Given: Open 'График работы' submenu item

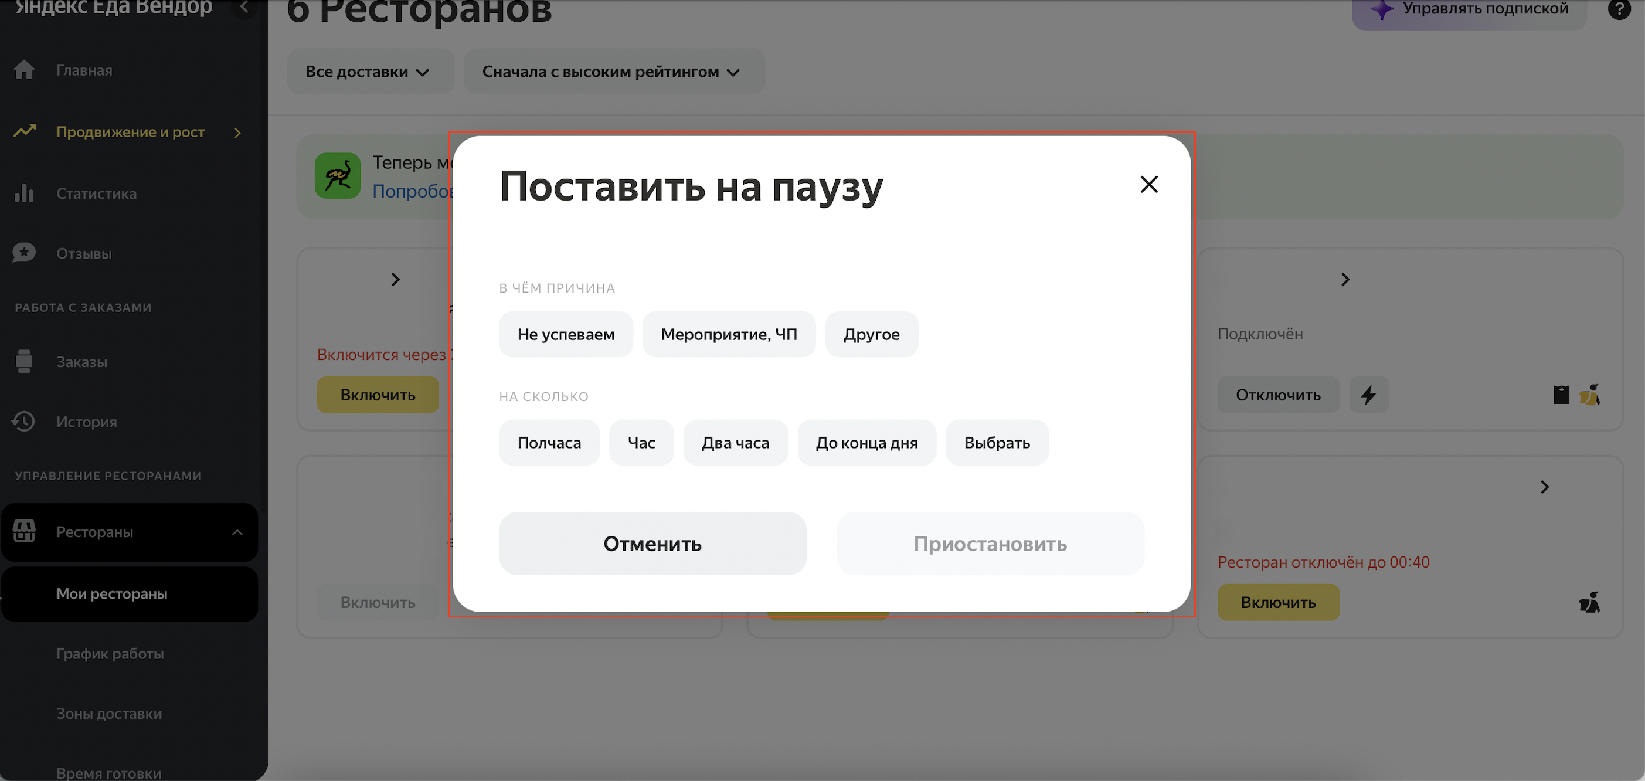Looking at the screenshot, I should [110, 654].
